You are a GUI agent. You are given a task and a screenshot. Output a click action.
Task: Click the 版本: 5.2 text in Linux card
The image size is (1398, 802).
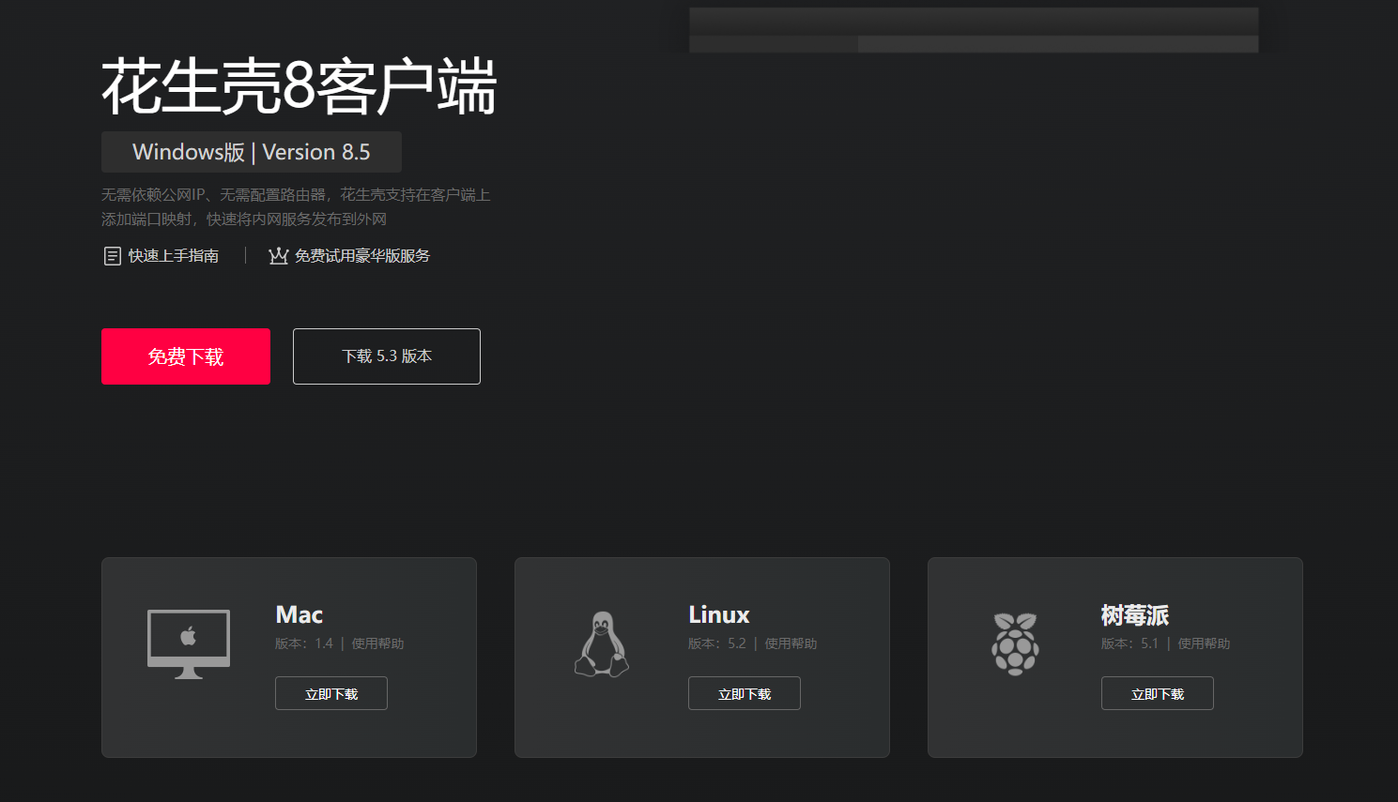pyautogui.click(x=717, y=643)
